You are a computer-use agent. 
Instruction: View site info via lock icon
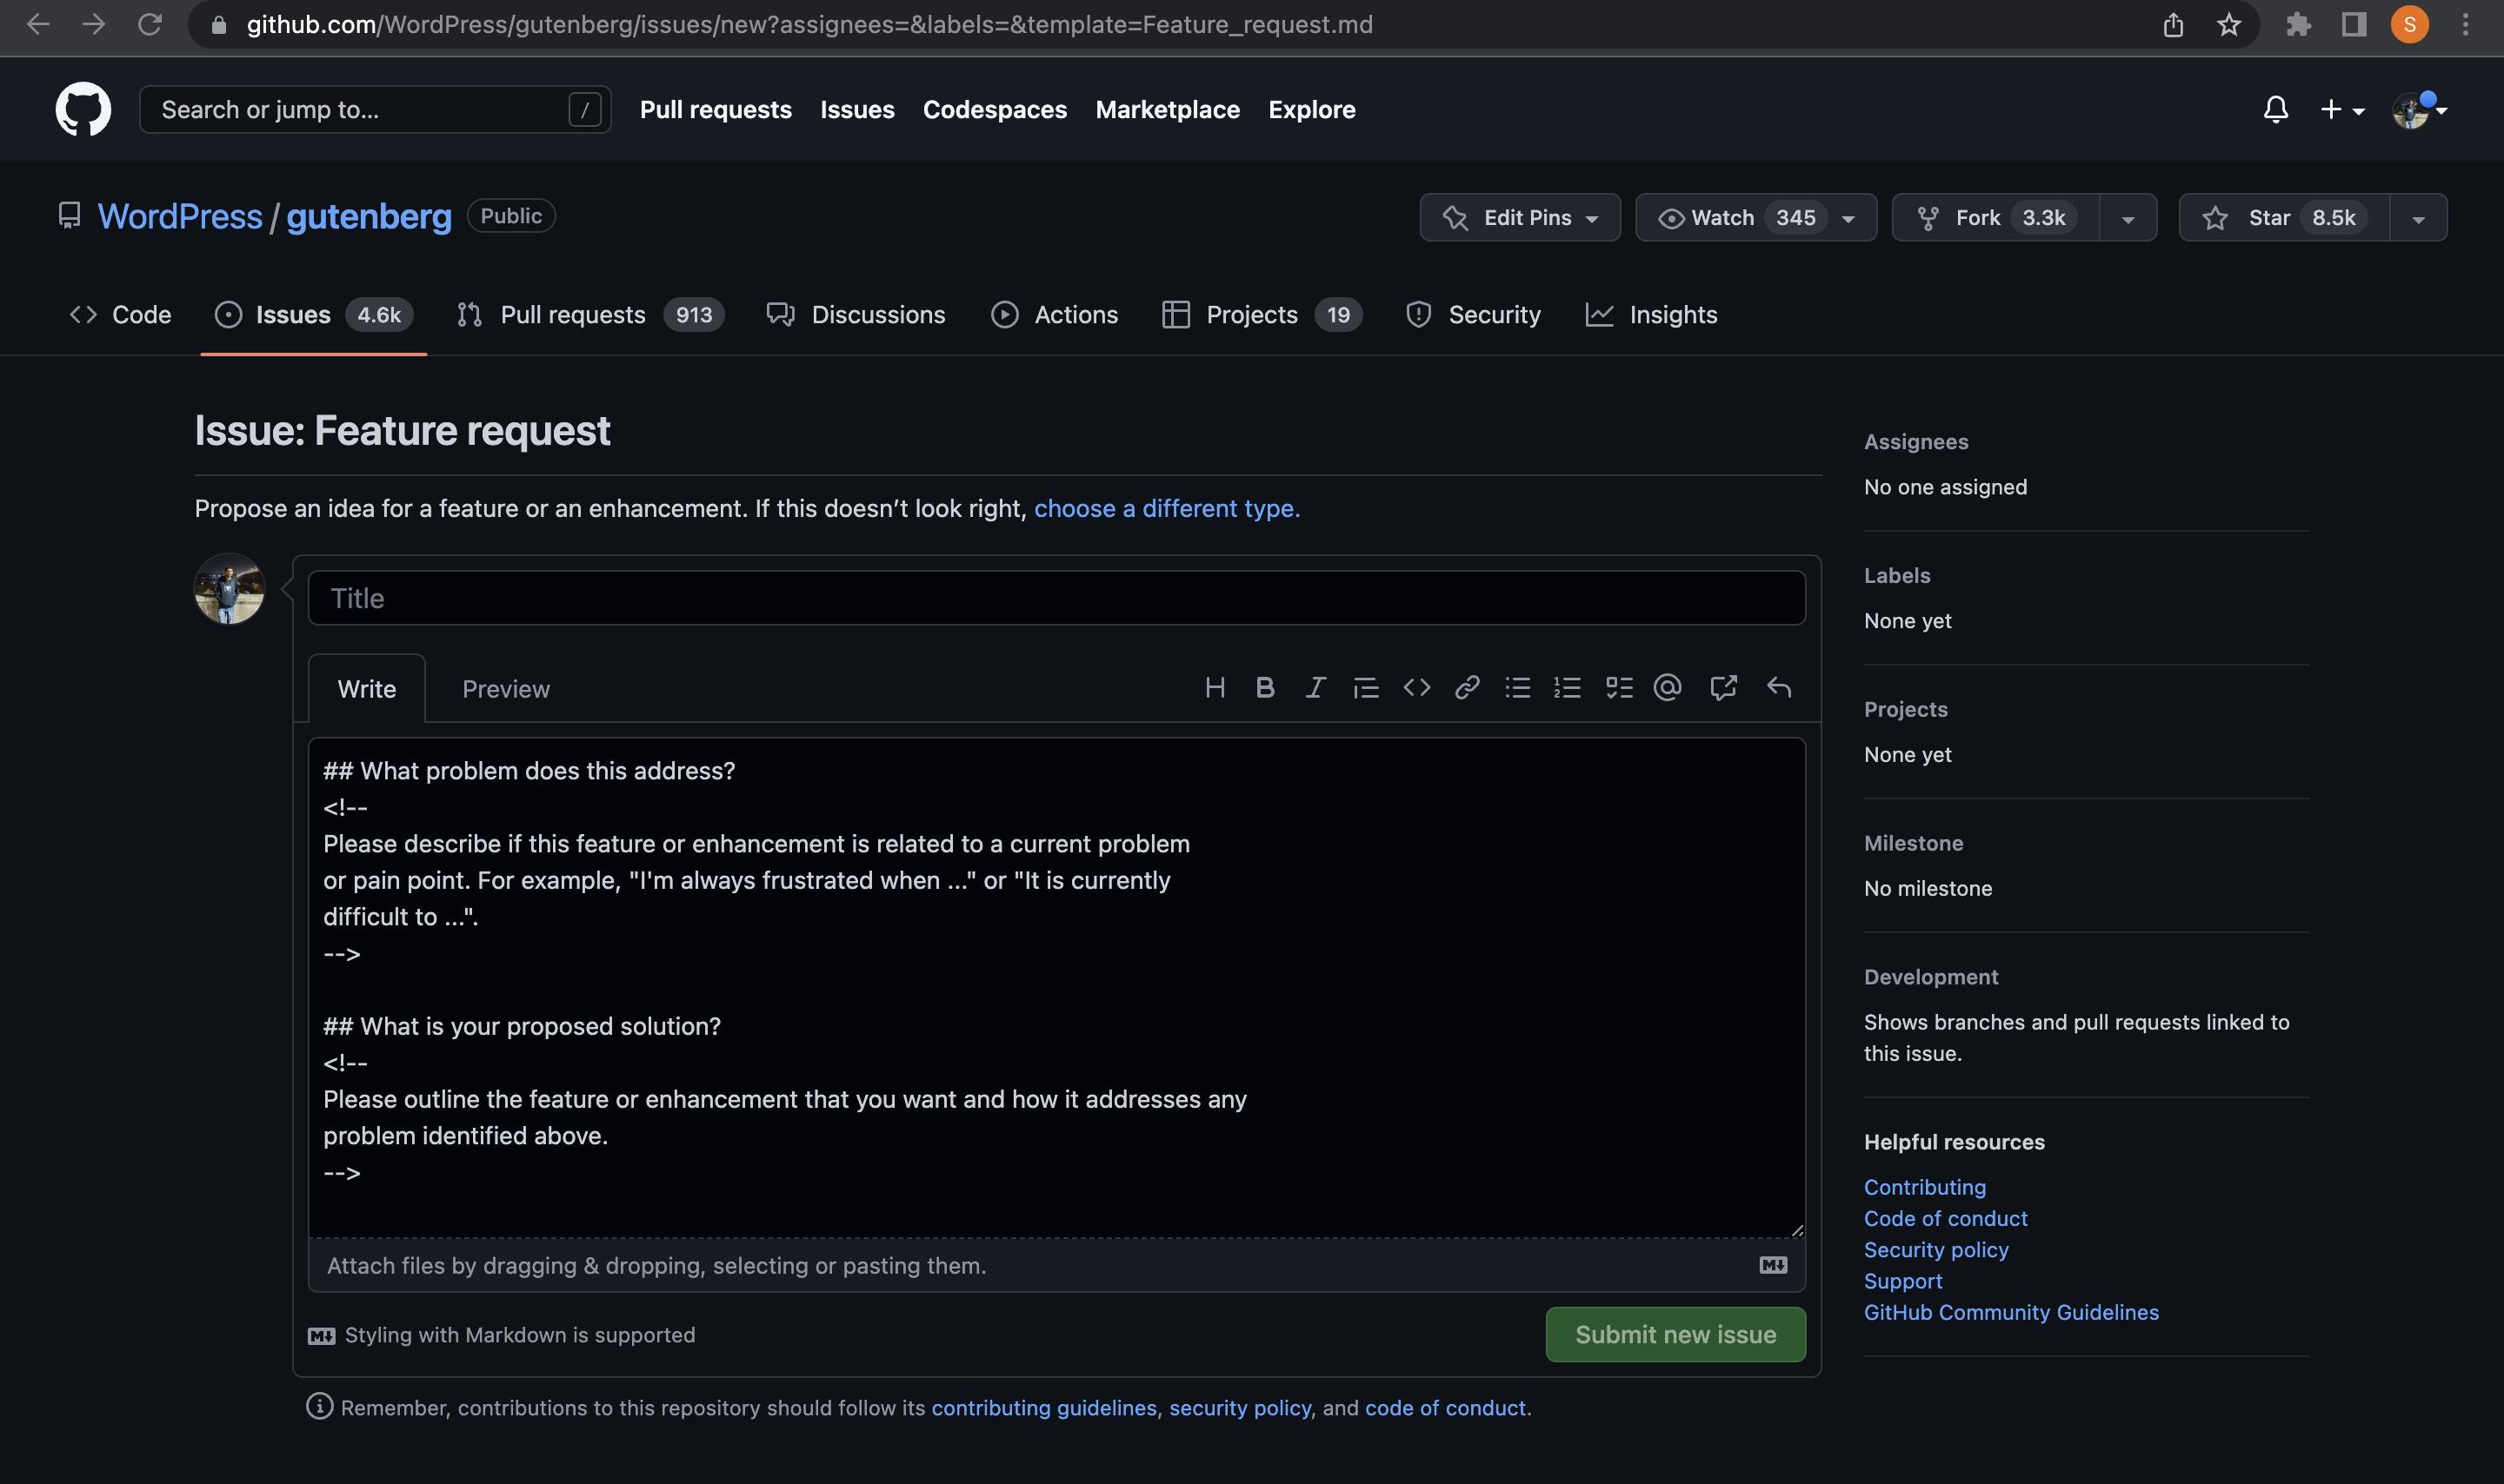click(218, 25)
